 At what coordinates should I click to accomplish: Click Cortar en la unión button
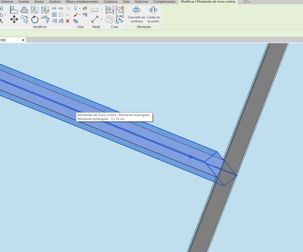153,15
